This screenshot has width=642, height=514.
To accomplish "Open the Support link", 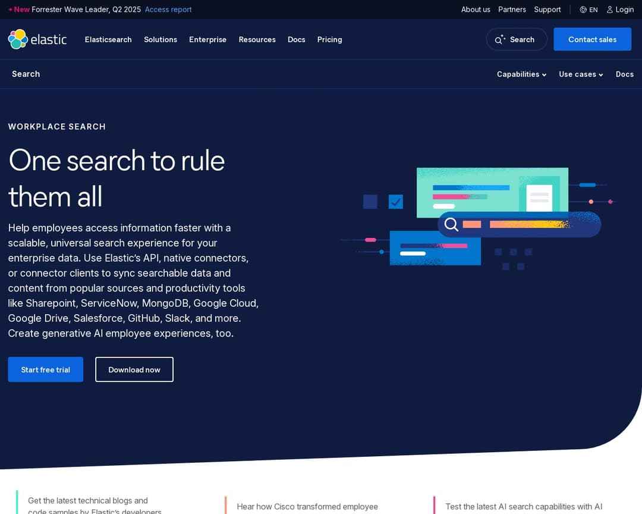I will click(x=547, y=10).
